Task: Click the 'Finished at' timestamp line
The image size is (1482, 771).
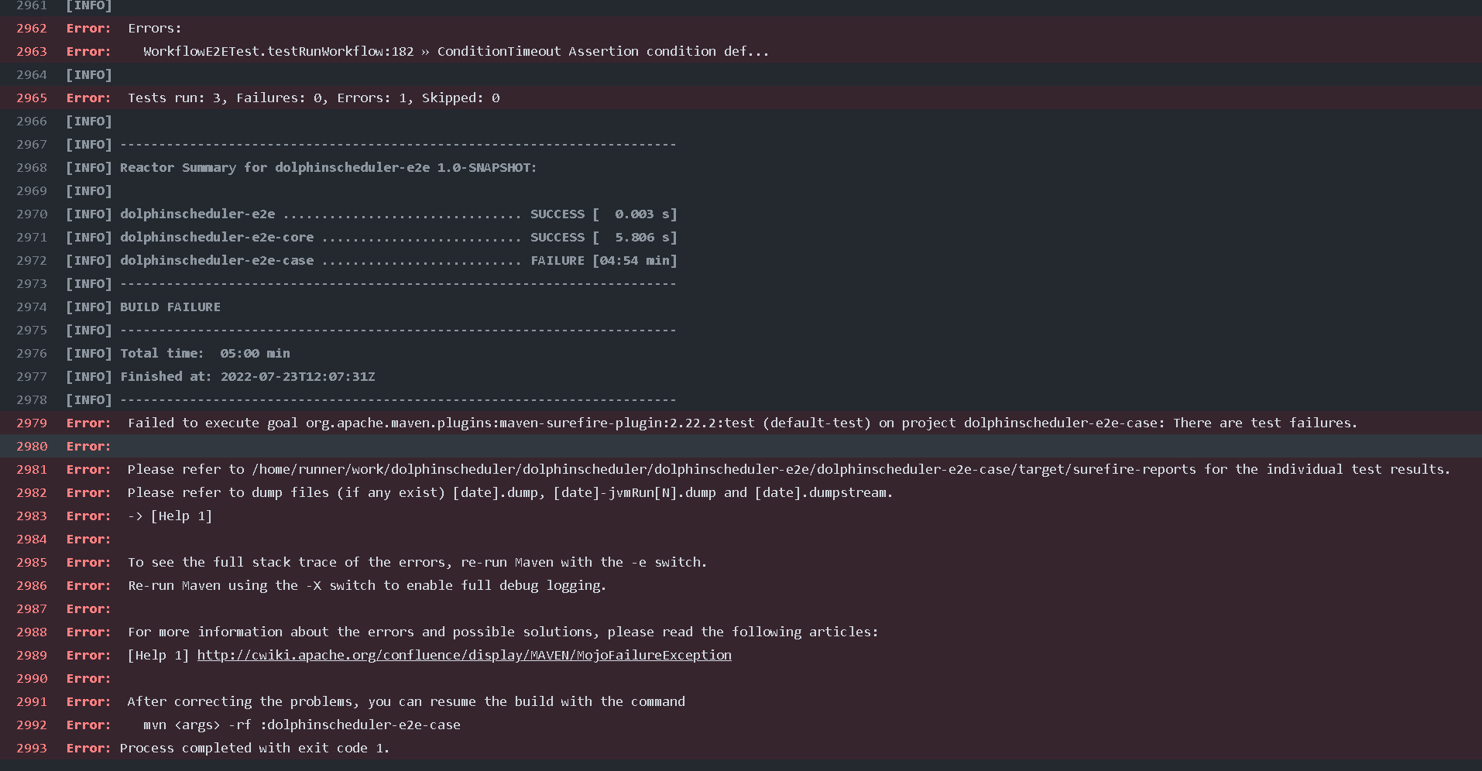Action: pos(741,376)
